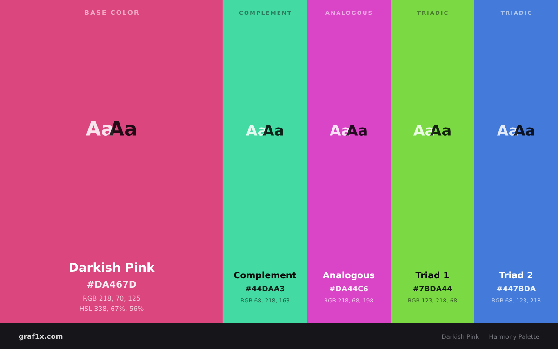Image resolution: width=558 pixels, height=349 pixels.
Task: Select the #DA467D hex code
Action: tap(112, 284)
